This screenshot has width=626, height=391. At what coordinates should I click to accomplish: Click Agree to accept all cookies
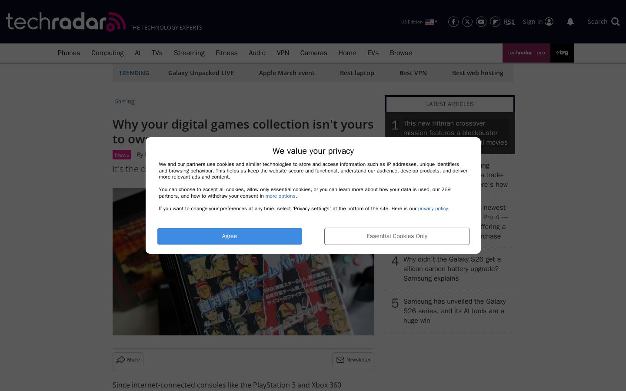(230, 236)
